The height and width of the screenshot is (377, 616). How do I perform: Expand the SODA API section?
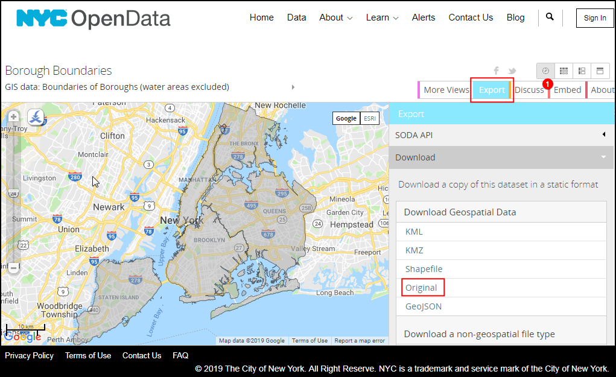point(502,135)
